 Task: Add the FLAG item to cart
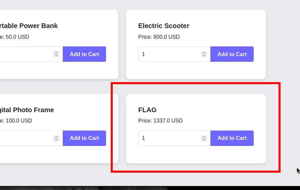tap(232, 138)
